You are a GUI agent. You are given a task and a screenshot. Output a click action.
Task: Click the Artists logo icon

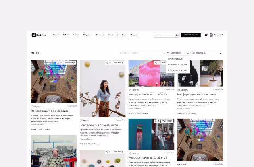[x=34, y=35]
